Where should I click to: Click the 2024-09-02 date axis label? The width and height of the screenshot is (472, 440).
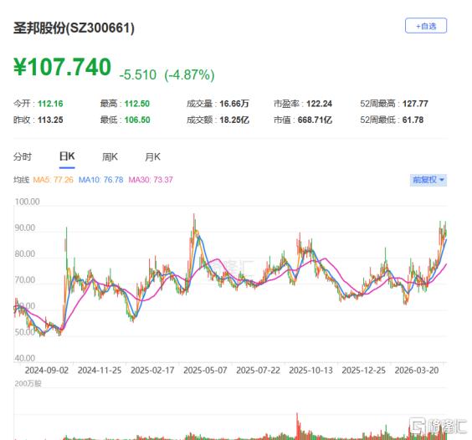(47, 371)
